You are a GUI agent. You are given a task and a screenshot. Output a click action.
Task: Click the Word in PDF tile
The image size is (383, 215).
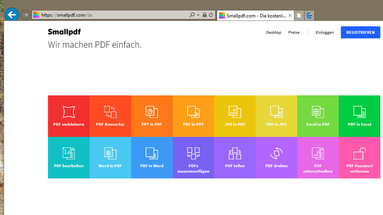[110, 157]
